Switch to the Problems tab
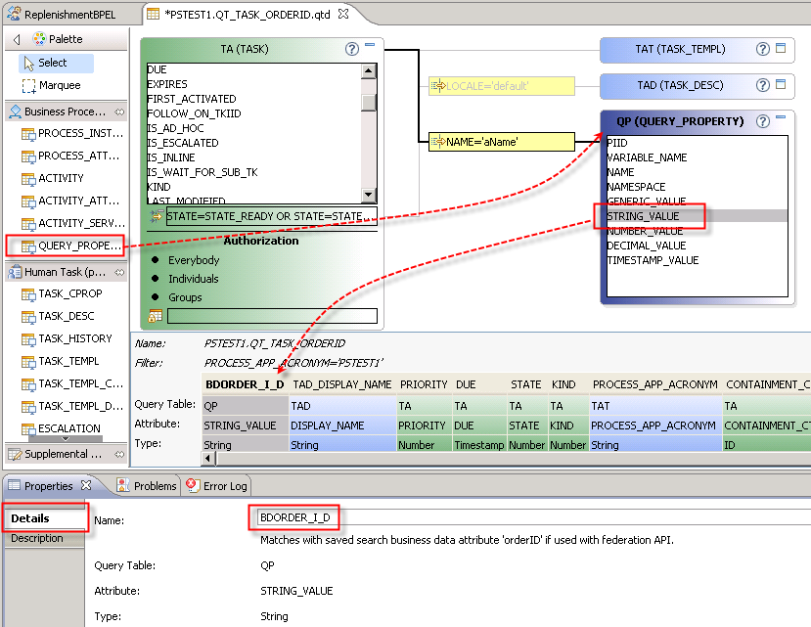811x627 pixels. point(147,486)
